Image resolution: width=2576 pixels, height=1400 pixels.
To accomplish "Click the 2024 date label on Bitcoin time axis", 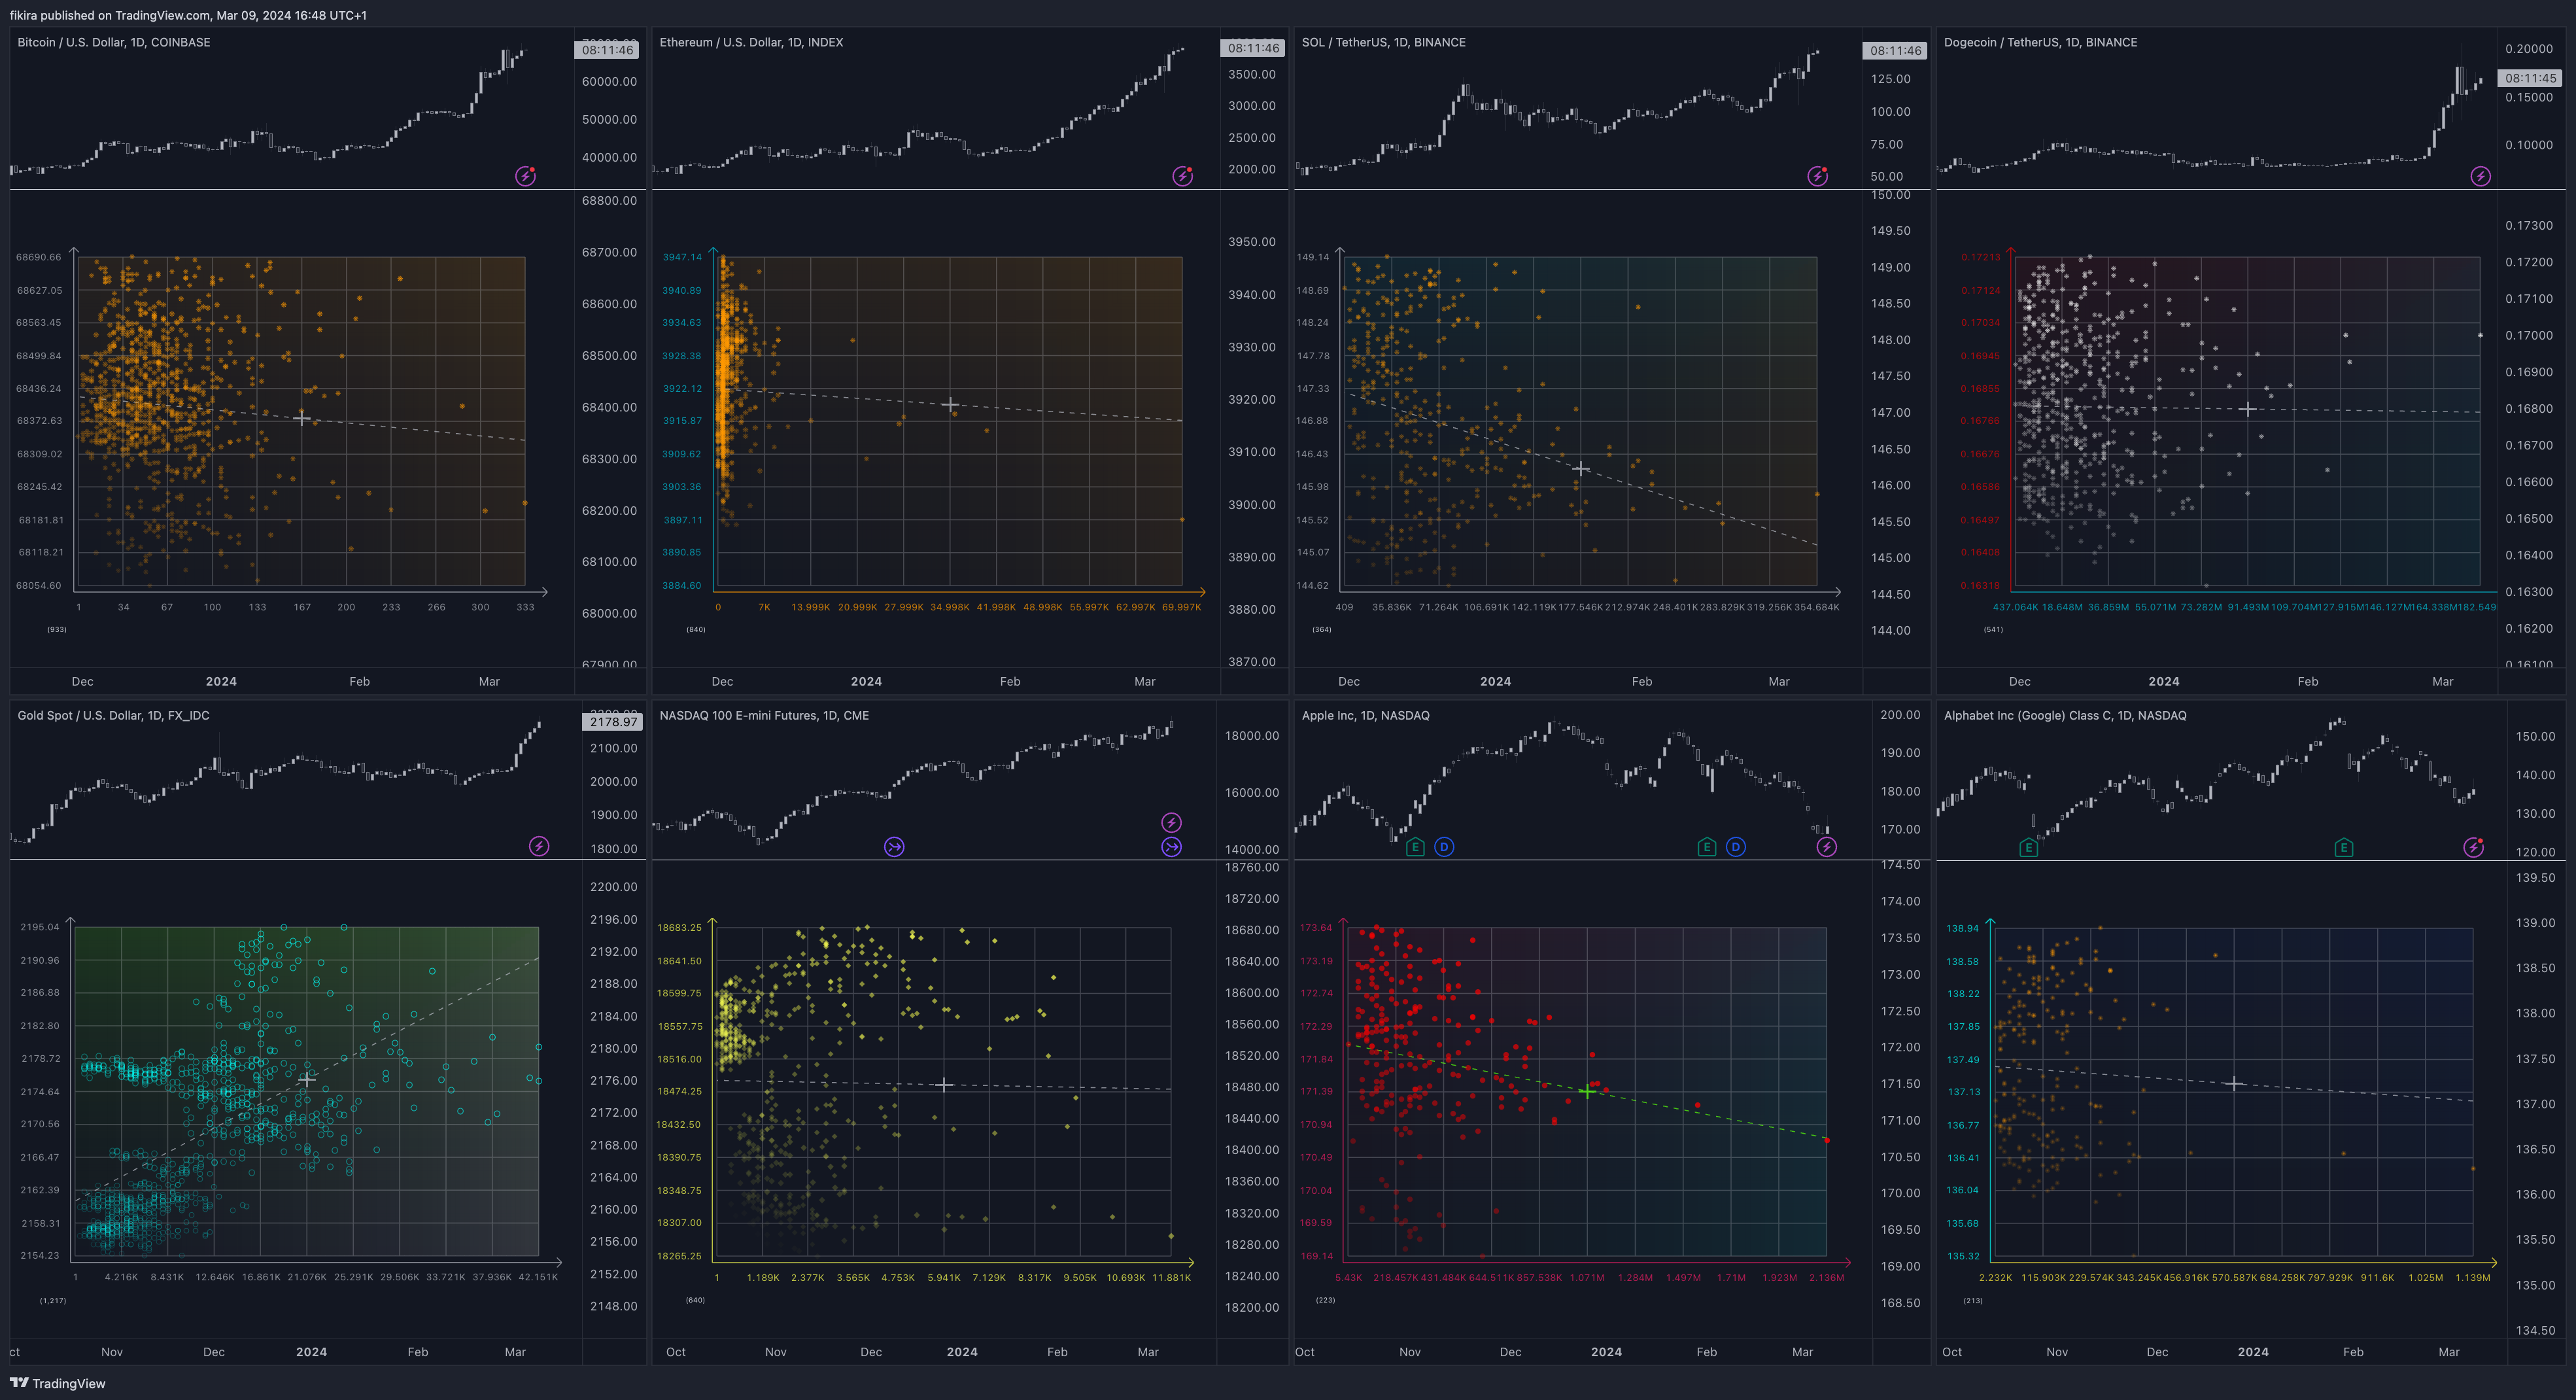I will pyautogui.click(x=221, y=681).
